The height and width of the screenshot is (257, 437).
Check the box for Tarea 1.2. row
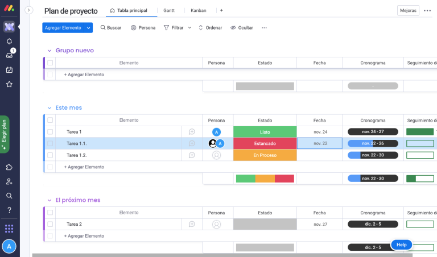(50, 155)
